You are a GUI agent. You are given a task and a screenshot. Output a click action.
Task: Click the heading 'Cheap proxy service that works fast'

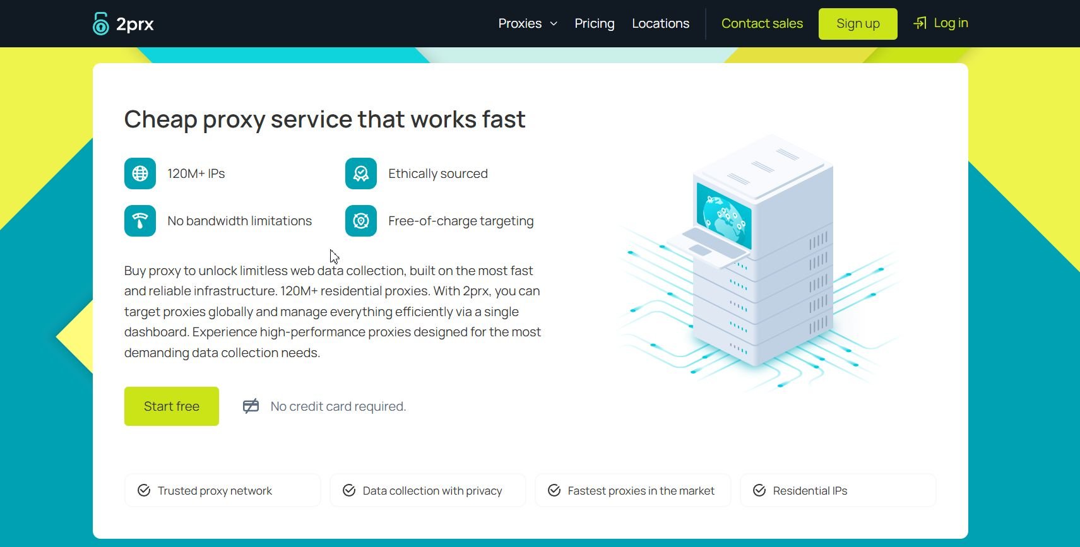pyautogui.click(x=324, y=119)
